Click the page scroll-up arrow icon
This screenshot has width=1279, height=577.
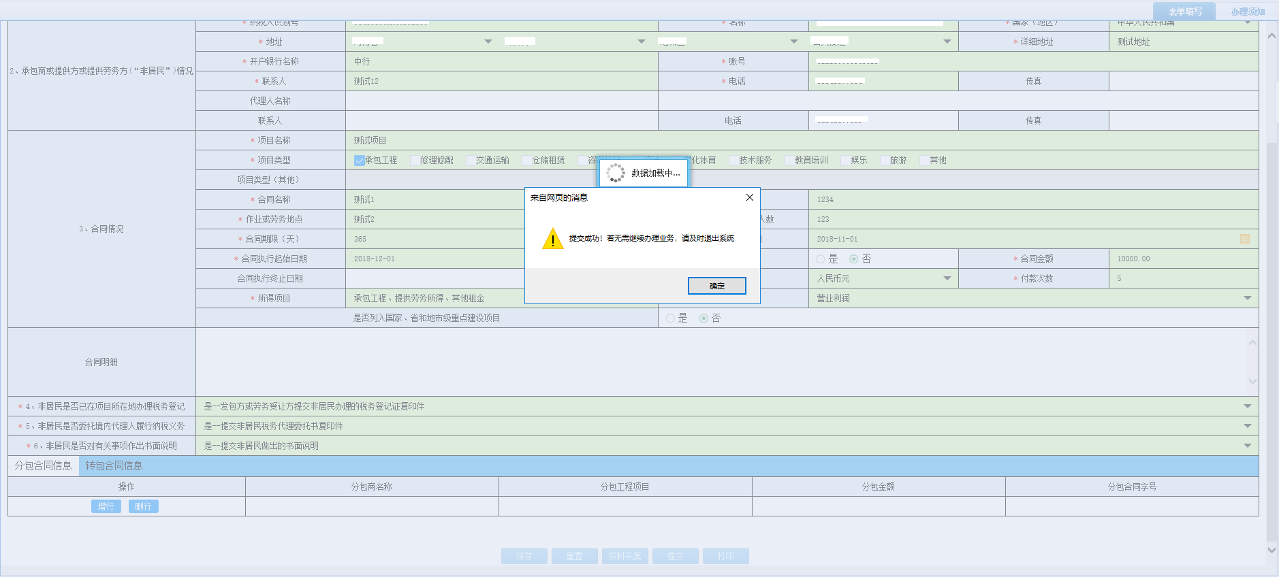click(x=1272, y=36)
